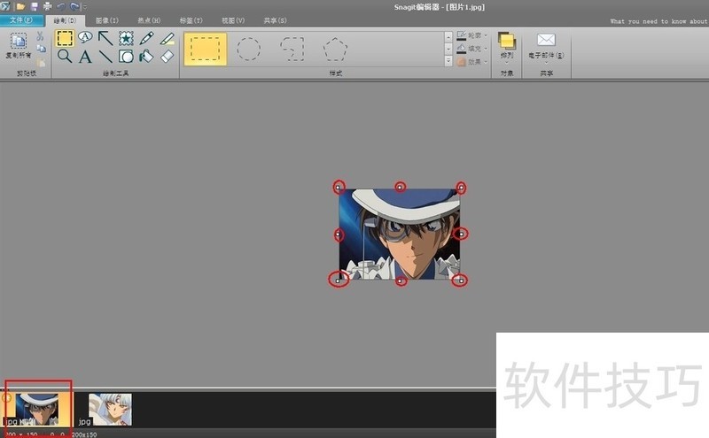Click the top-middle selection handle on canvas image
This screenshot has width=709, height=438.
(x=401, y=187)
